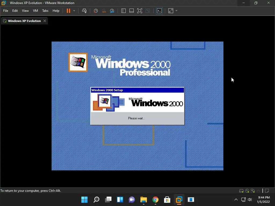The width and height of the screenshot is (275, 206).
Task: Open the power options dropdown arrow
Action: (x=74, y=11)
